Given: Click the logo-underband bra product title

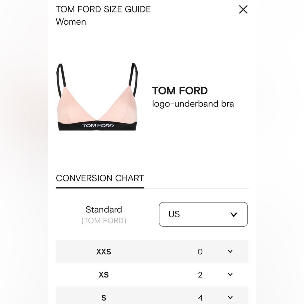Looking at the screenshot, I should point(193,104).
